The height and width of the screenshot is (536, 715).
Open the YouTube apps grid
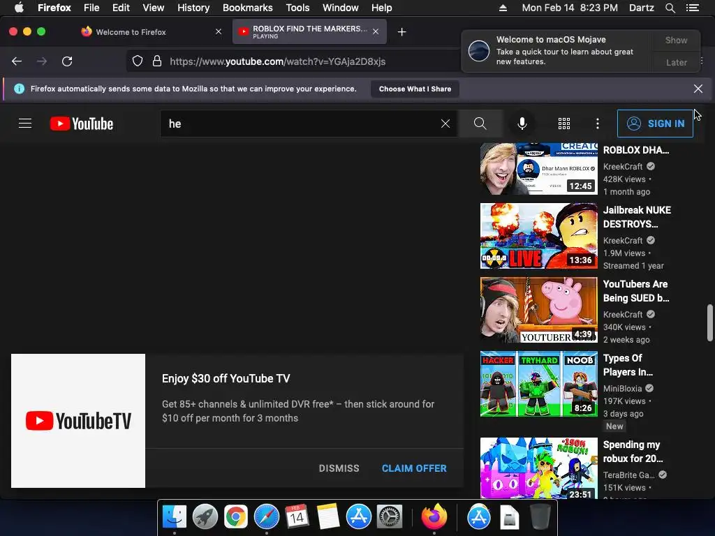[564, 124]
